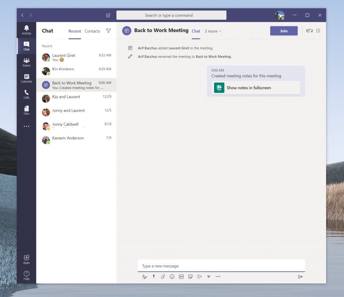The image size is (344, 297).
Task: Open the GIF picker
Action: point(181,277)
